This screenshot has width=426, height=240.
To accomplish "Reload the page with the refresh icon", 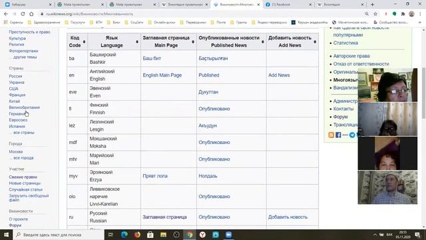I will click(x=23, y=14).
